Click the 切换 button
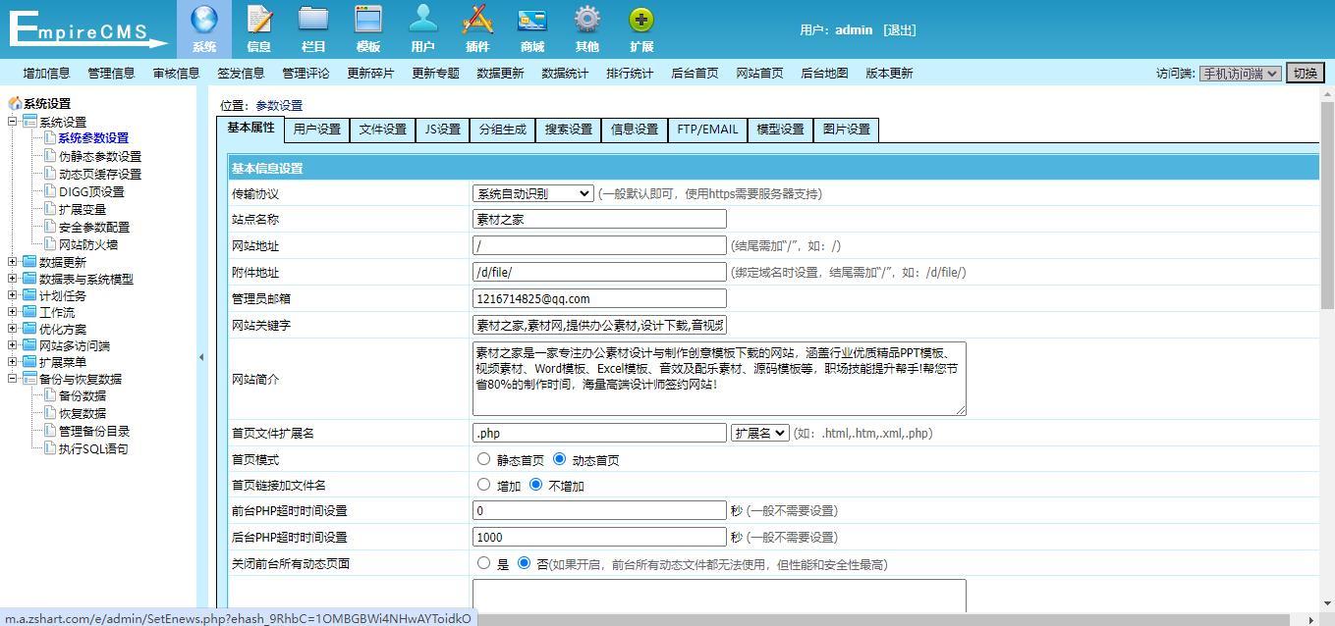The image size is (1335, 626). tap(1305, 73)
